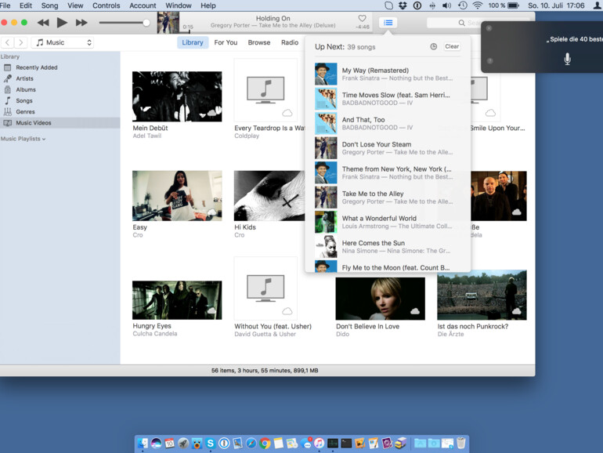Open the Account menu

(143, 5)
